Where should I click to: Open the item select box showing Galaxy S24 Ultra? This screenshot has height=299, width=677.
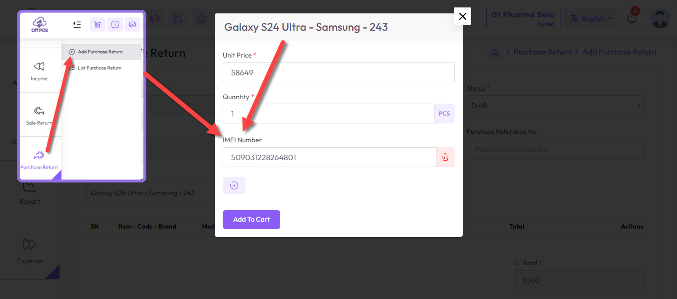pos(149,193)
